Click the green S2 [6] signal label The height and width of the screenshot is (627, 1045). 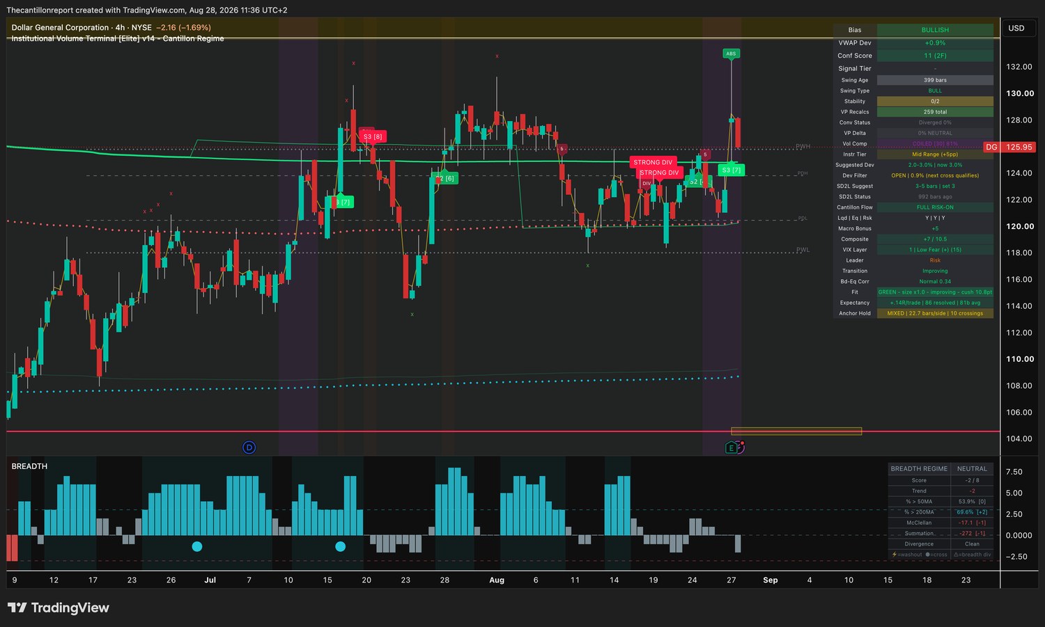point(445,179)
